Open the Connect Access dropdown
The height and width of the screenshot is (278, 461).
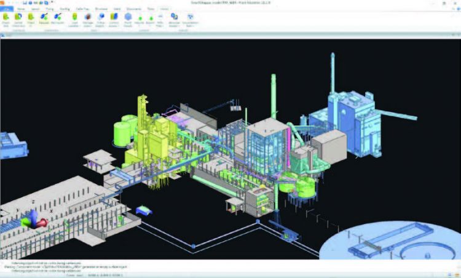[x=114, y=20]
